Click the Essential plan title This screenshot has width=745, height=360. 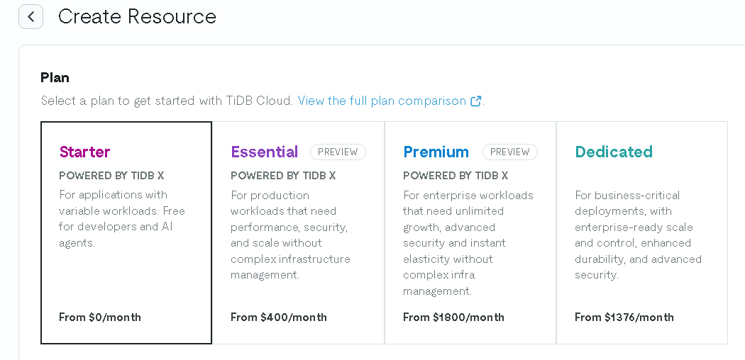[x=264, y=152]
